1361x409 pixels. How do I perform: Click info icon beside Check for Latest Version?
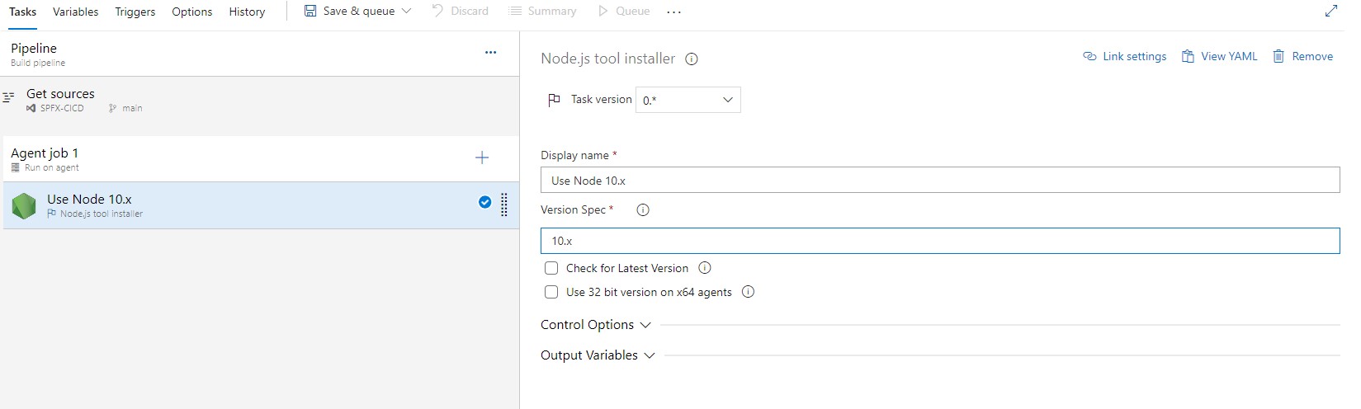705,268
